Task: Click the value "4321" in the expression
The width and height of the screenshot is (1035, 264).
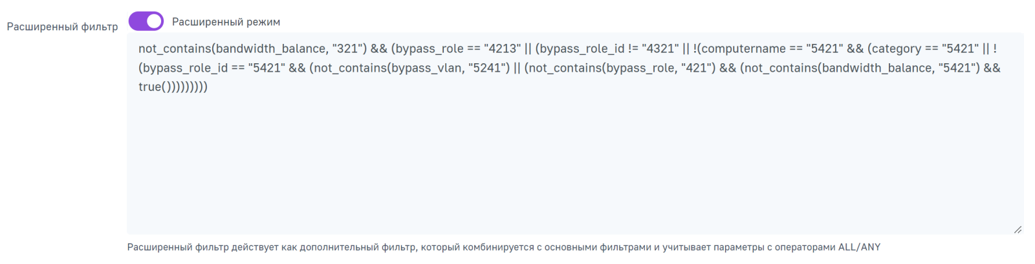Action: pos(660,49)
